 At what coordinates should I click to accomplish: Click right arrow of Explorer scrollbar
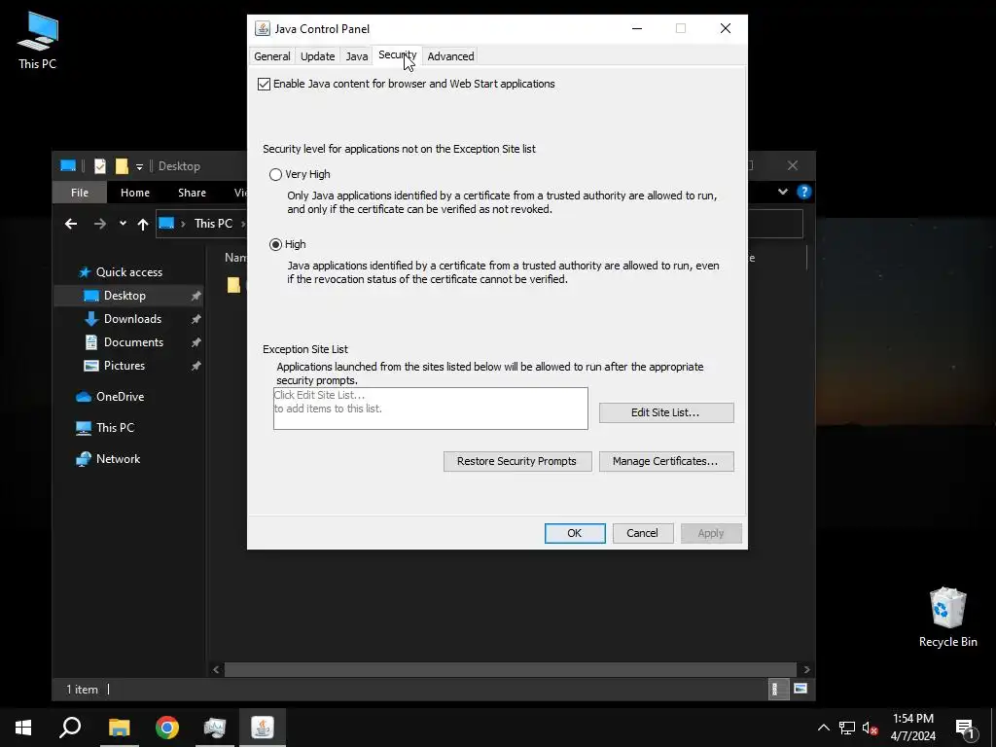[806, 669]
